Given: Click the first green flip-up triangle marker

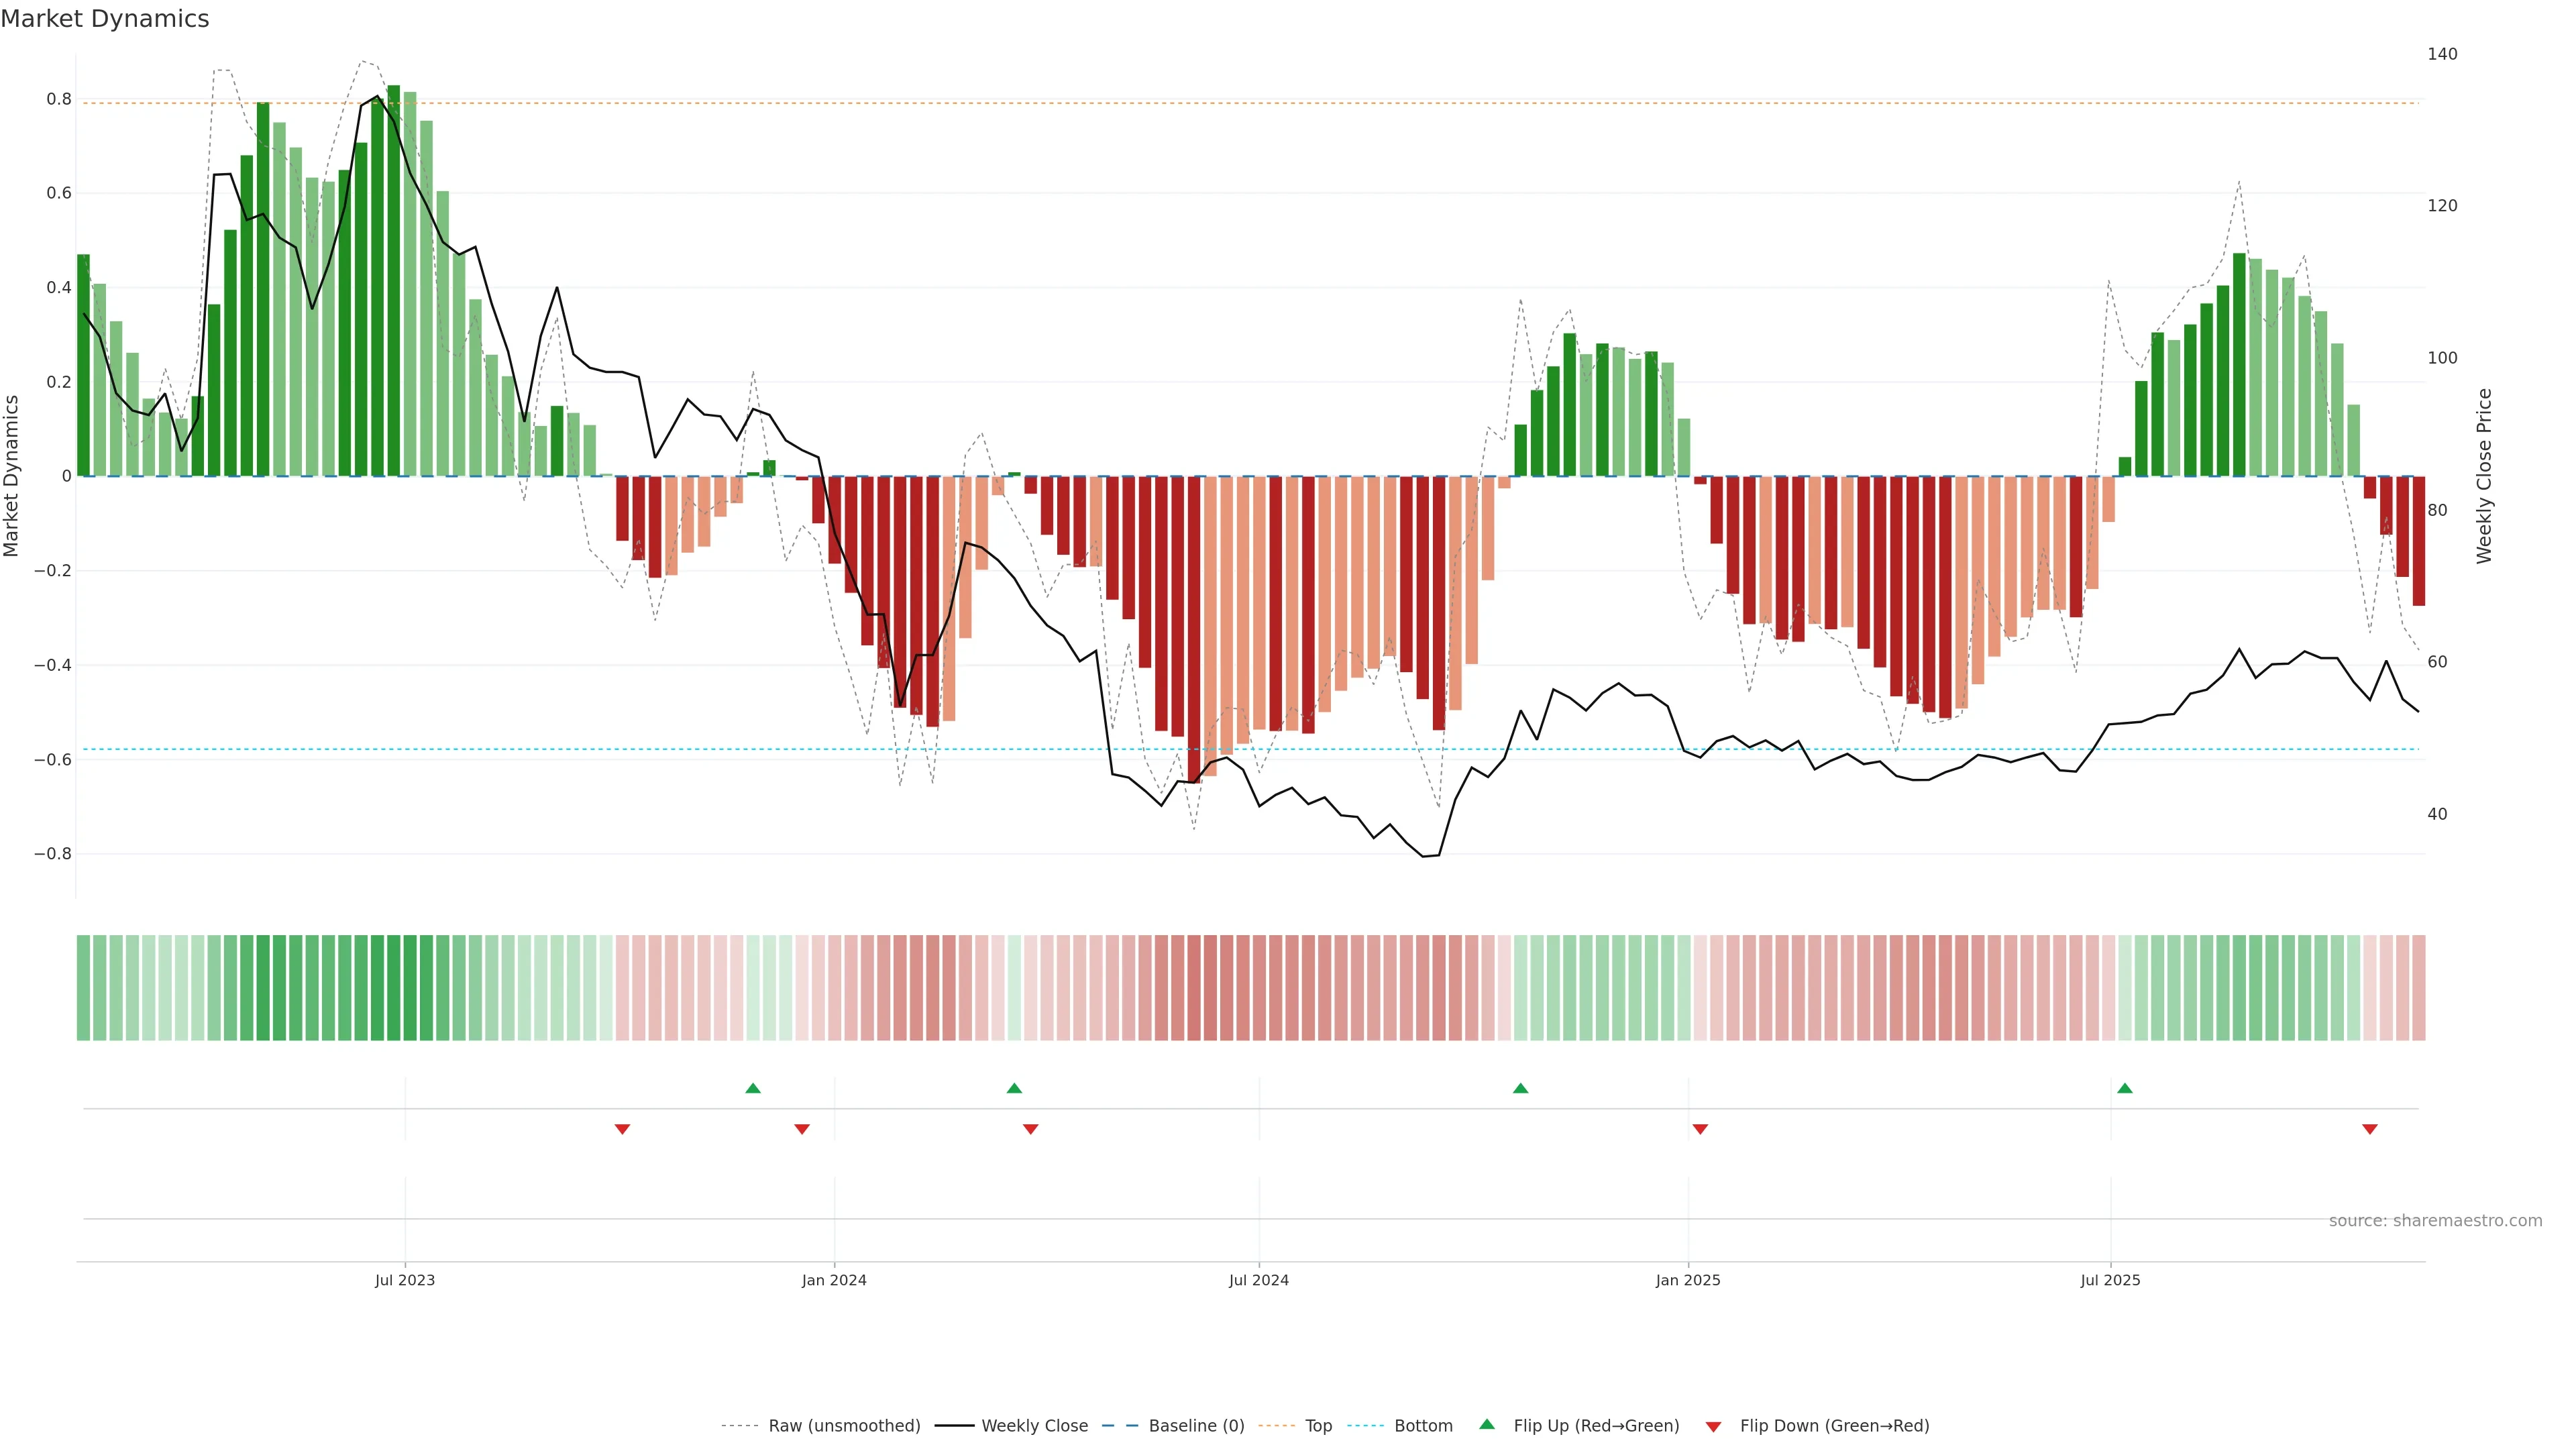Looking at the screenshot, I should pos(753,1088).
